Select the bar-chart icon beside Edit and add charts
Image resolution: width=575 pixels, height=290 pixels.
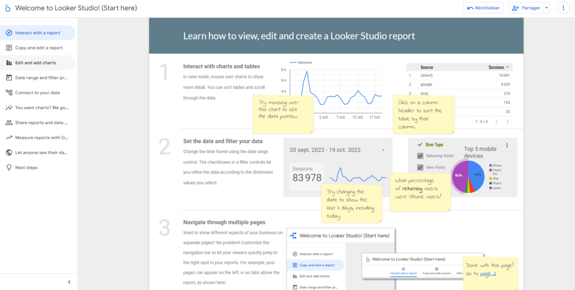[x=8, y=62]
